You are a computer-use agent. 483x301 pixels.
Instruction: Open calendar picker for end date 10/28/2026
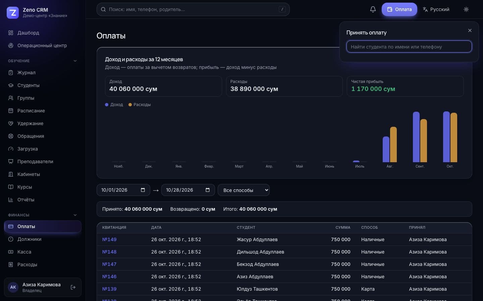tap(208, 190)
